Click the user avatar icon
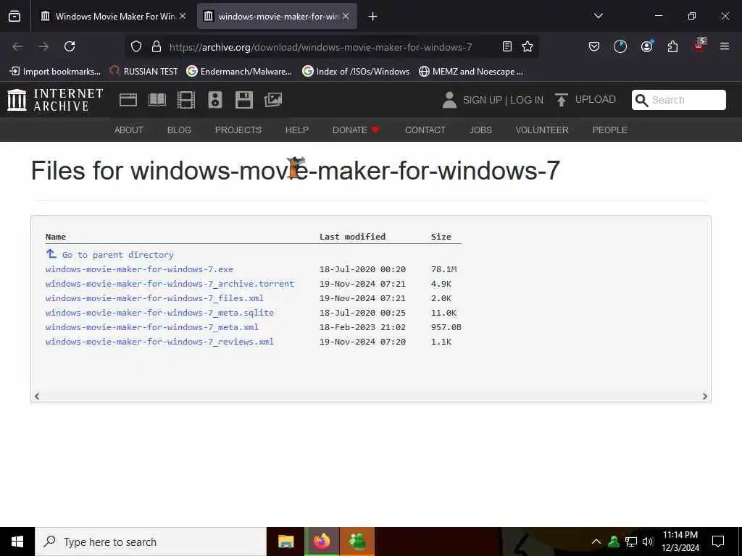This screenshot has width=742, height=556. click(x=449, y=100)
